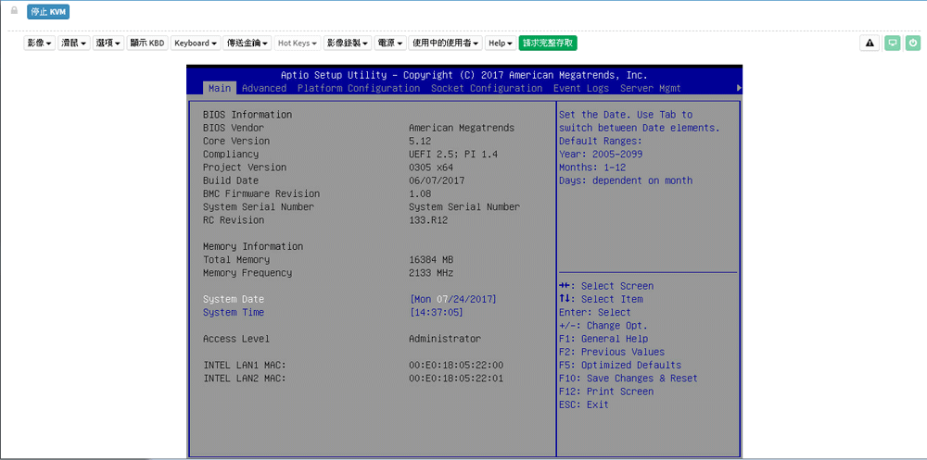Click the Memory Frequency value 2133 MHz
This screenshot has height=460, width=927.
coord(431,273)
